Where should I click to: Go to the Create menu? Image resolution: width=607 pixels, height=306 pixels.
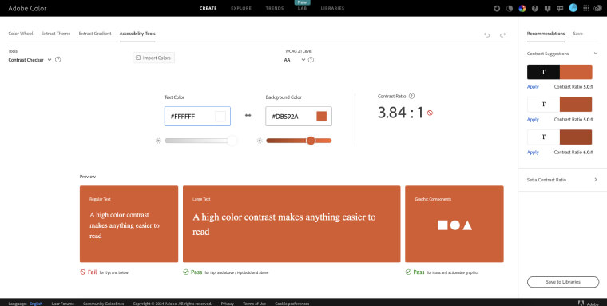click(x=208, y=8)
